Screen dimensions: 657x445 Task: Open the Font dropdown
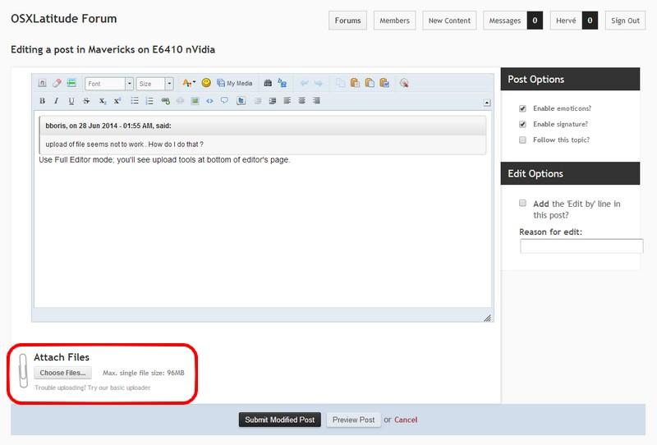109,84
